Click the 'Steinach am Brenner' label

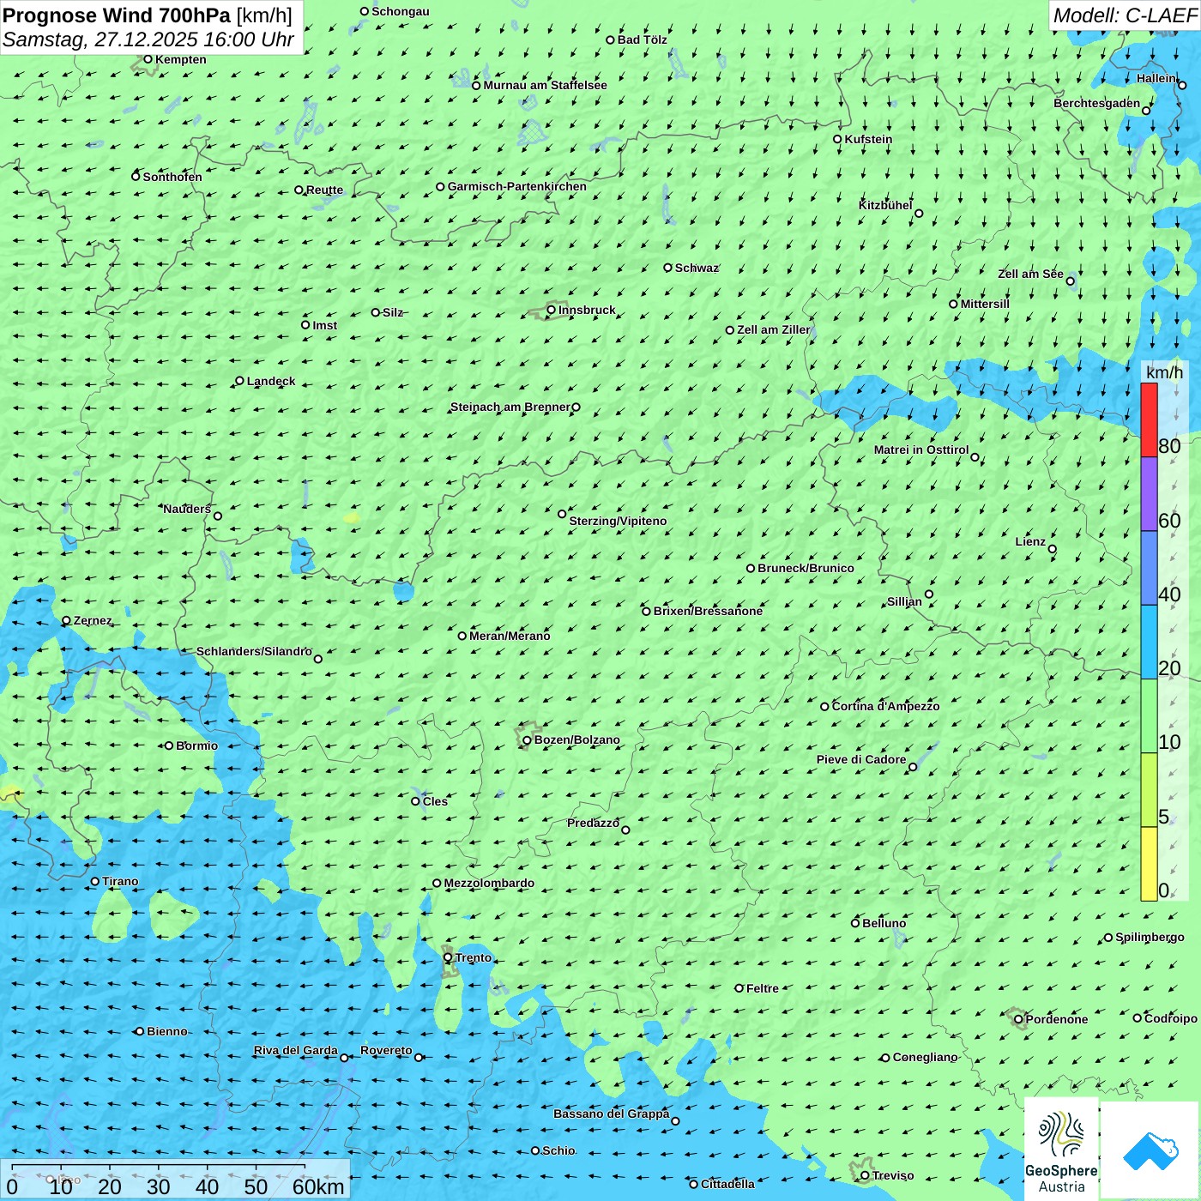(510, 407)
